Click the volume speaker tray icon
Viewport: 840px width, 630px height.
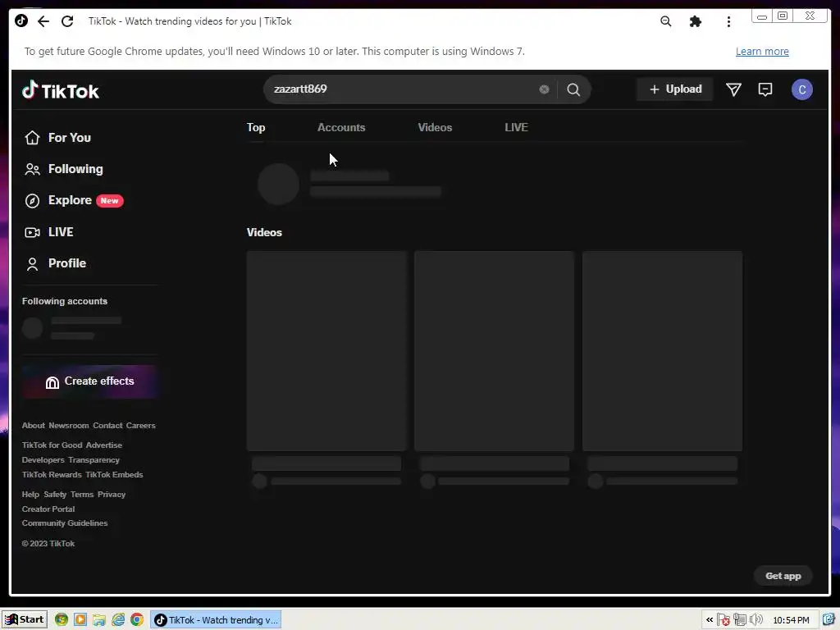coord(756,620)
